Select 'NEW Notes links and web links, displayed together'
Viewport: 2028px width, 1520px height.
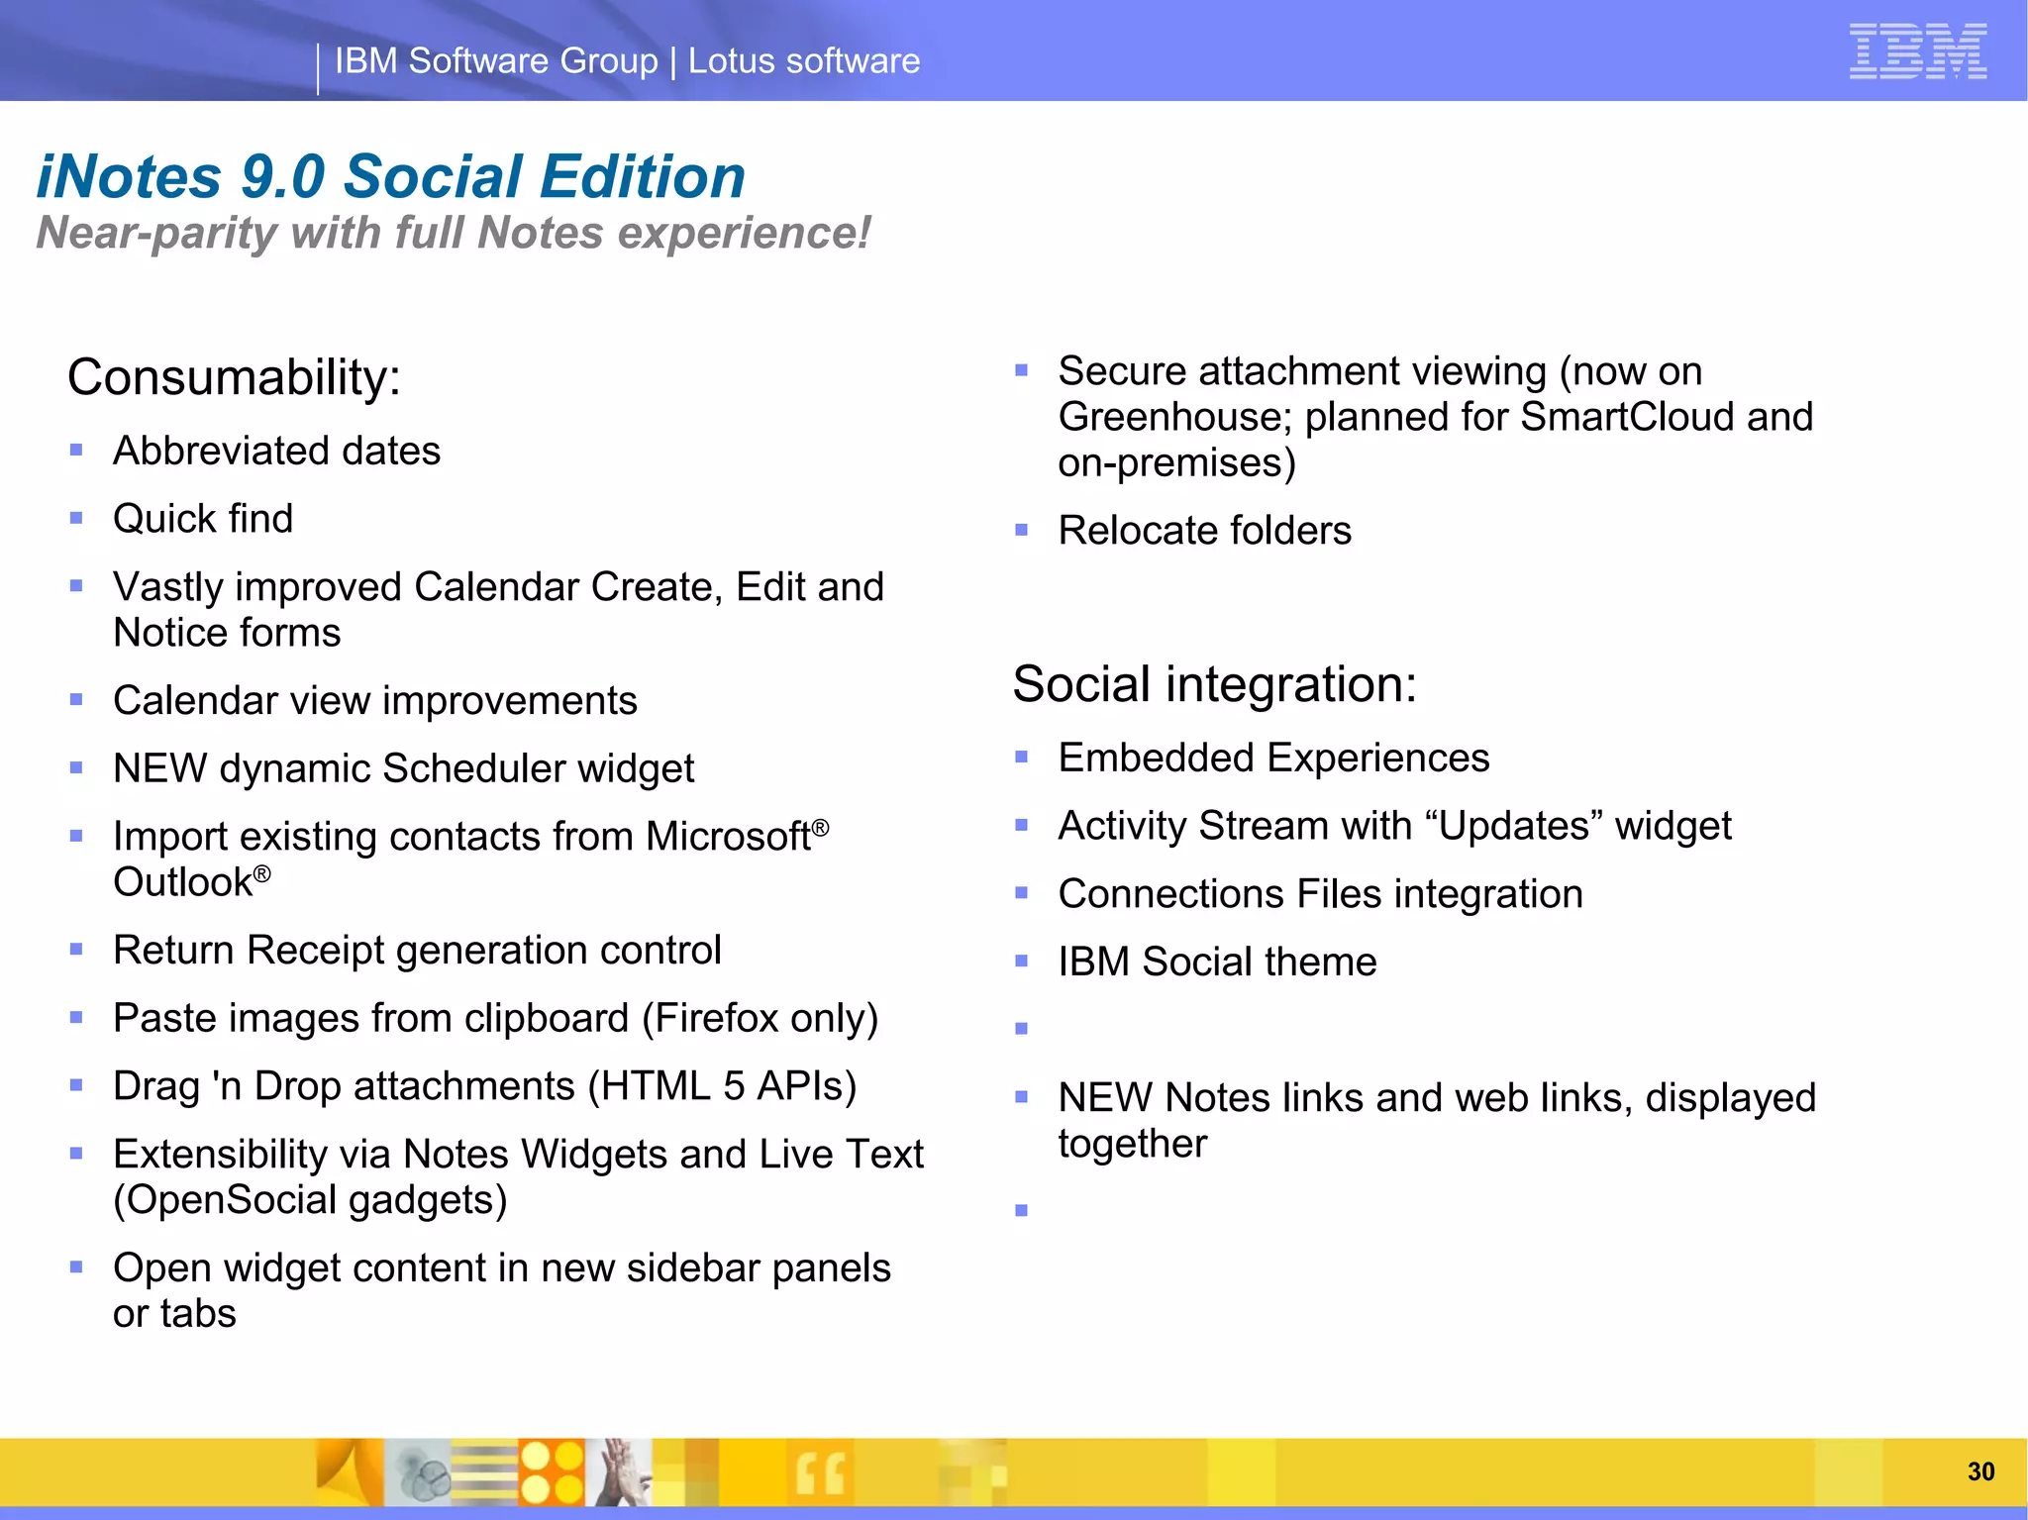point(1437,1121)
